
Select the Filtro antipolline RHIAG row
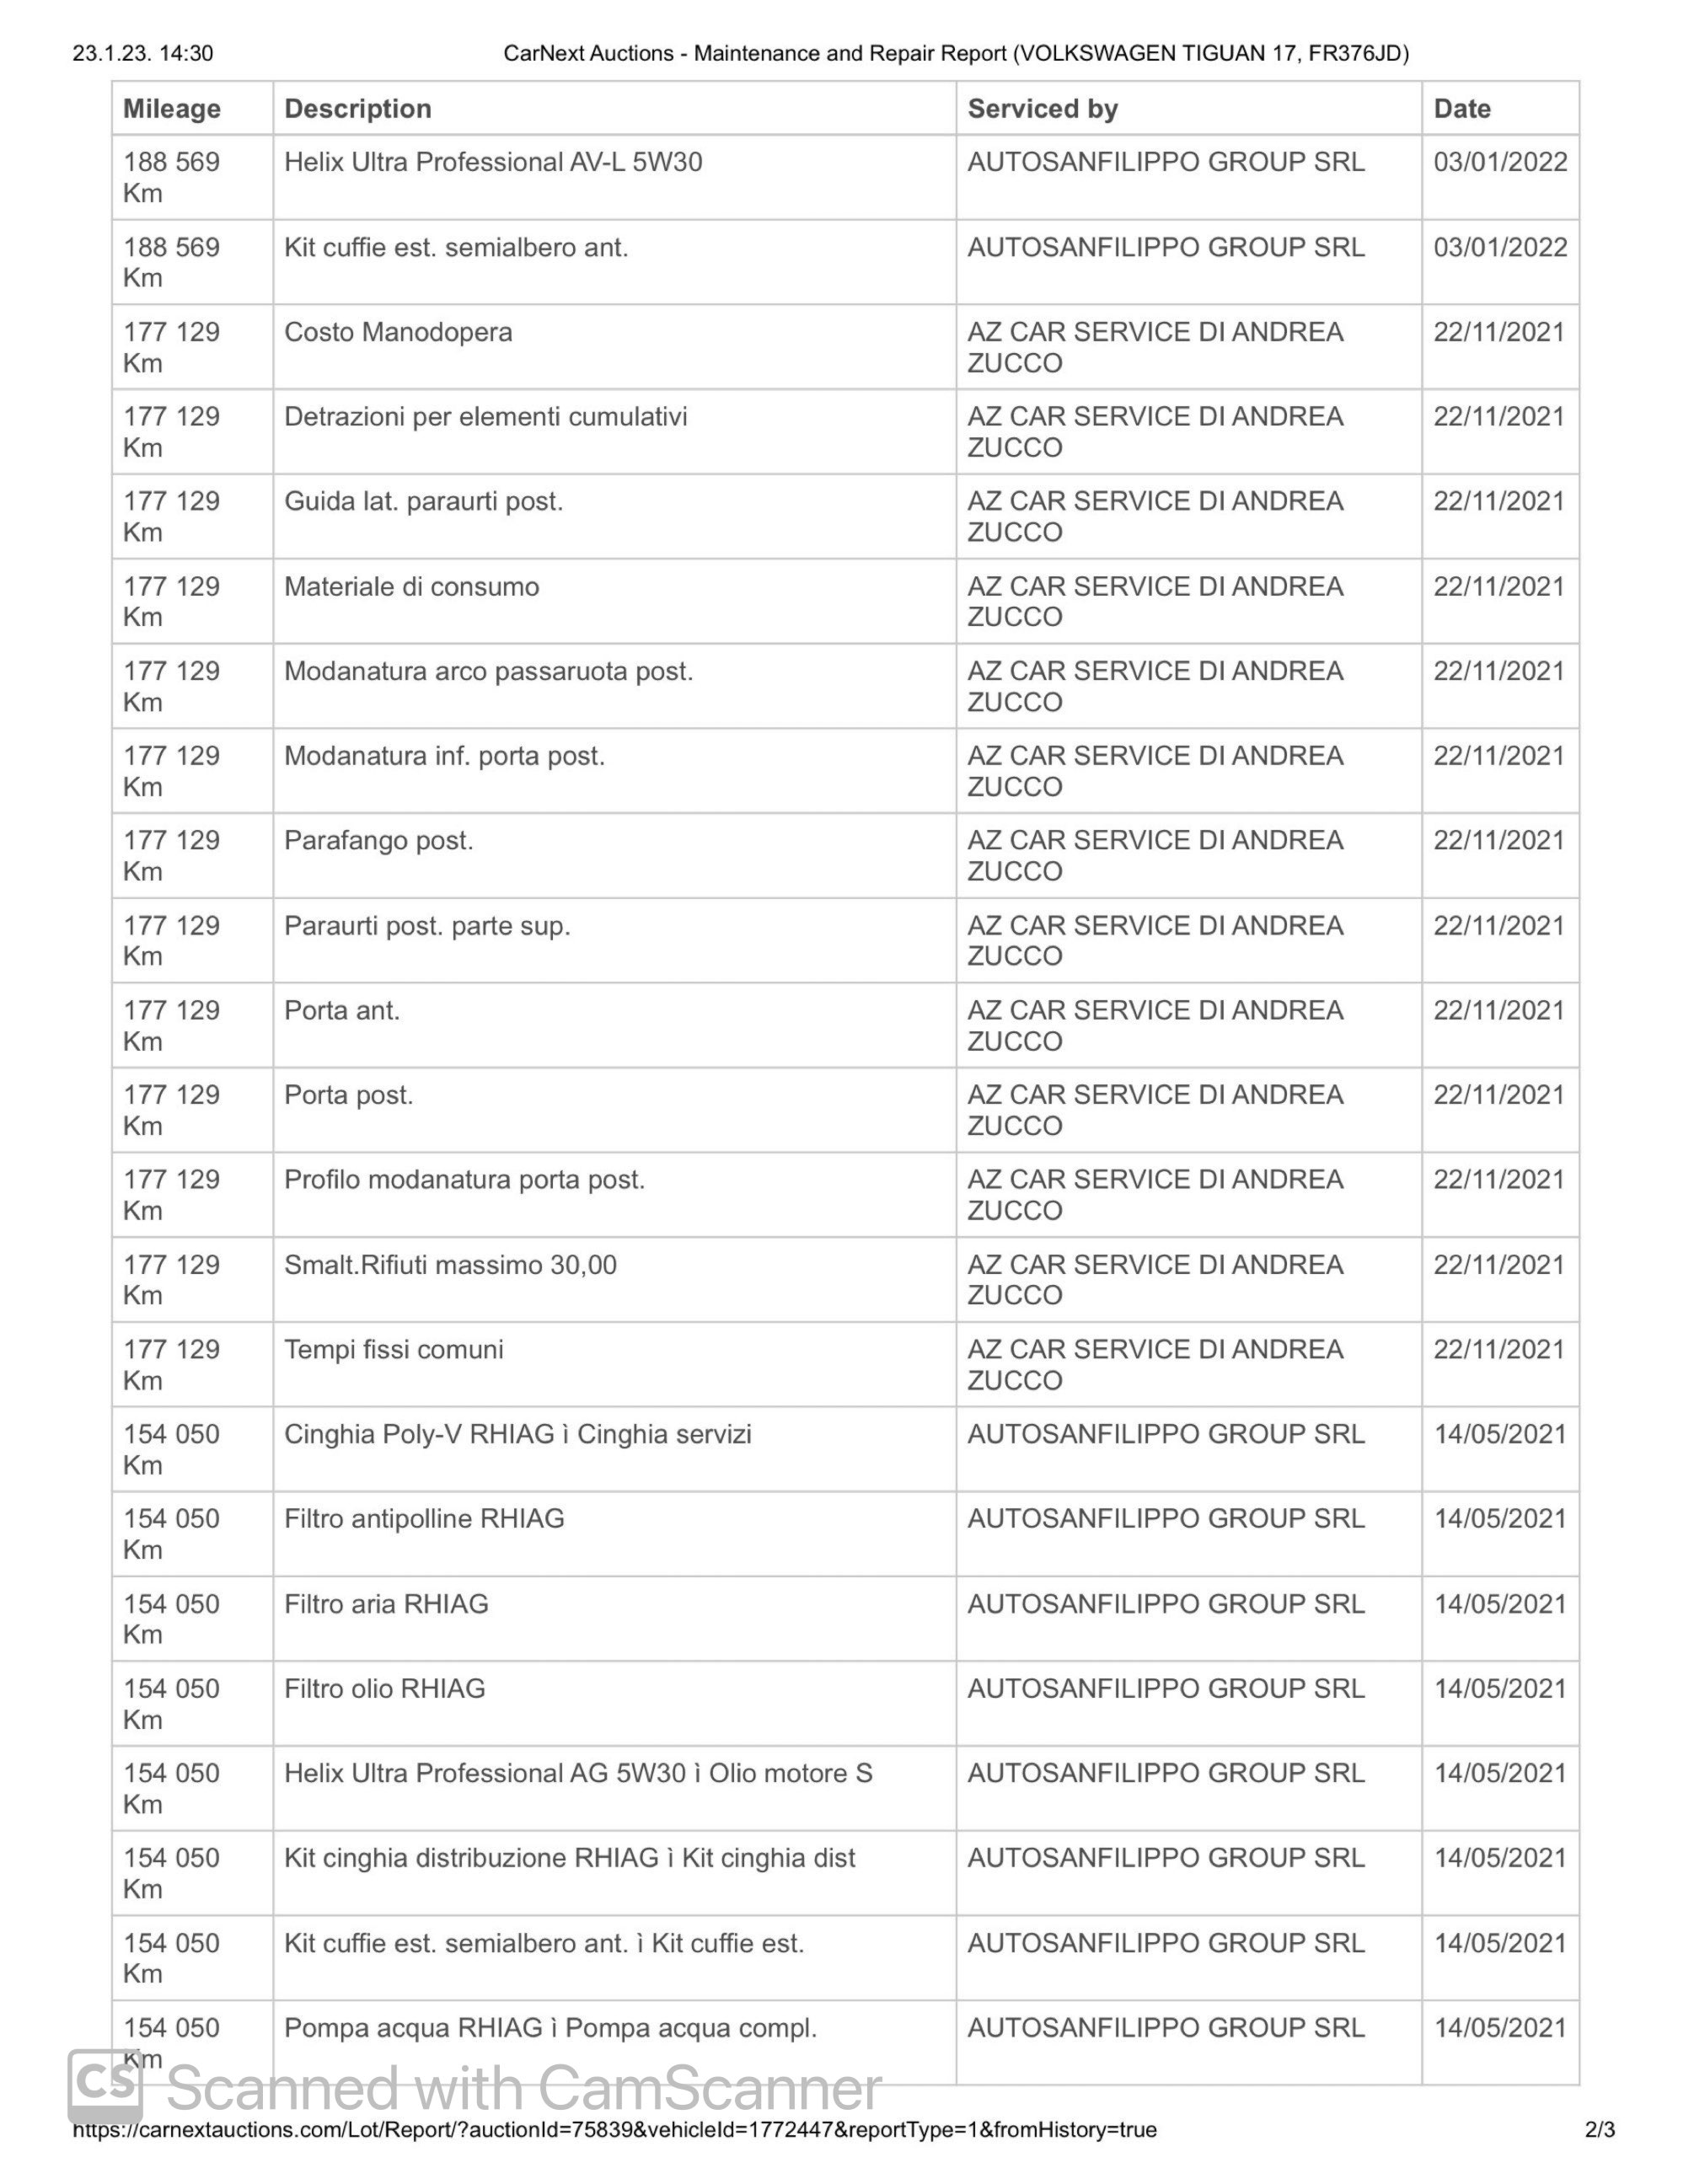click(x=845, y=1534)
